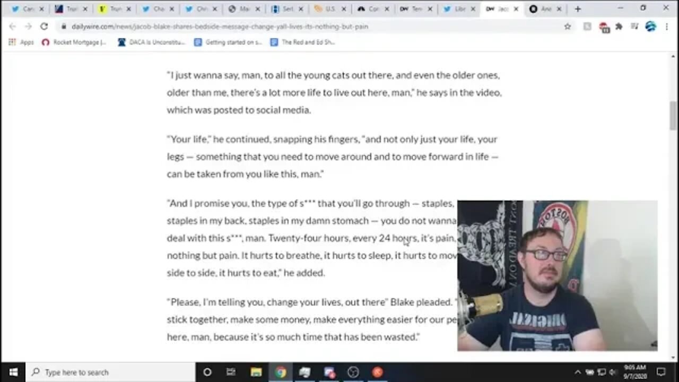The image size is (679, 382).
Task: Go back to the previous page
Action: coord(13,27)
